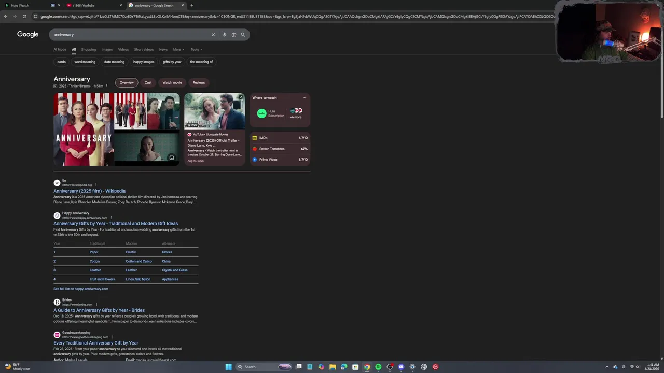The image size is (664, 373).
Task: Switch to Shopping results tab
Action: [x=89, y=50]
